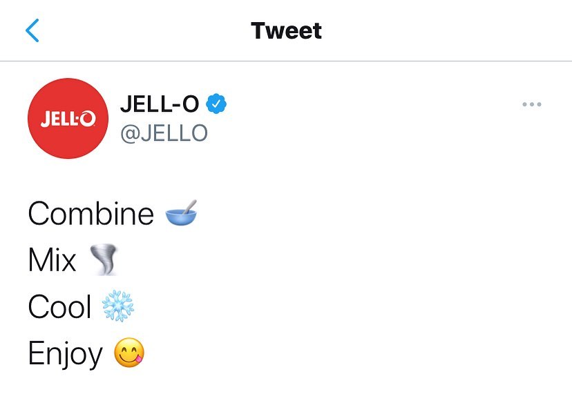The image size is (572, 394).
Task: Select the word Combine in tweet
Action: click(x=90, y=214)
